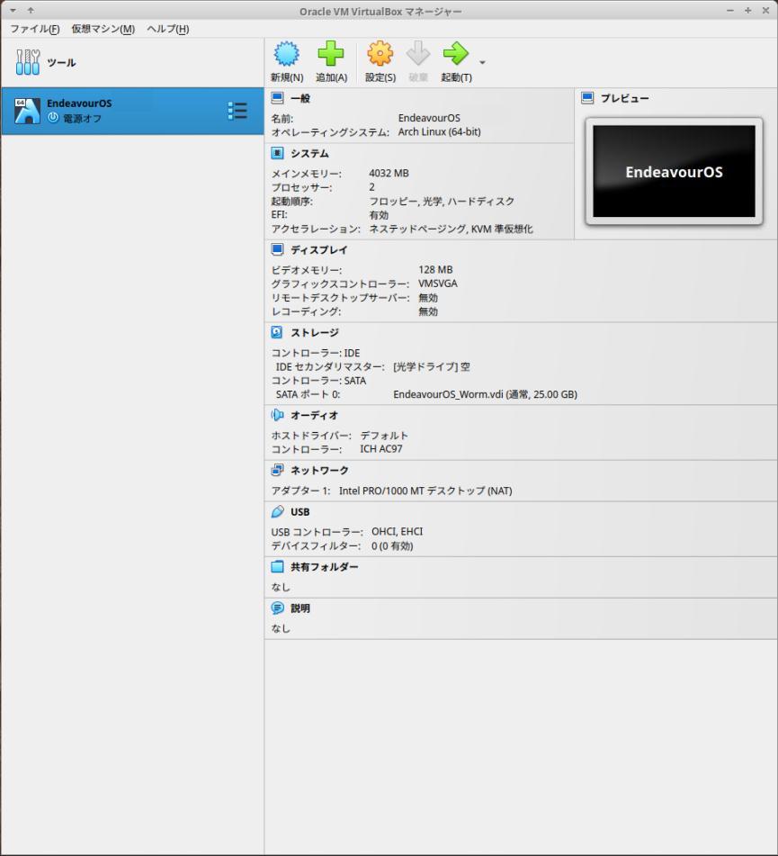
Task: Click the ディスプレイ monitor icon
Action: coord(277,249)
